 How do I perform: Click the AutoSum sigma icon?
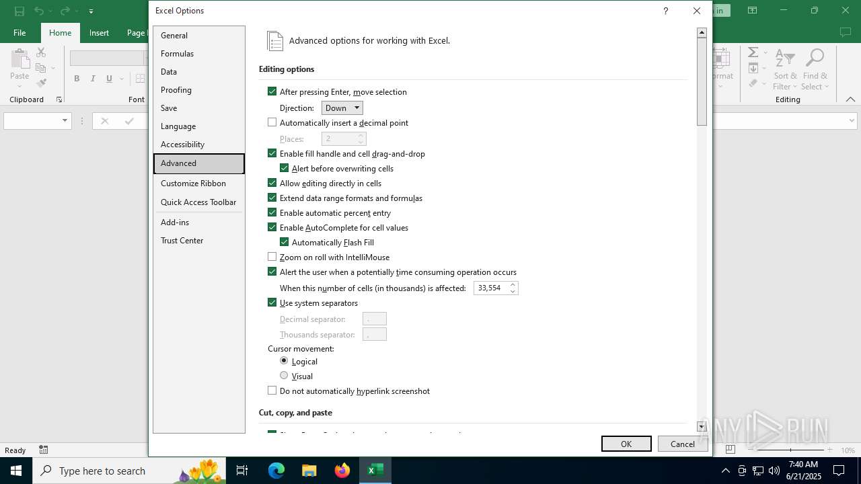(753, 52)
